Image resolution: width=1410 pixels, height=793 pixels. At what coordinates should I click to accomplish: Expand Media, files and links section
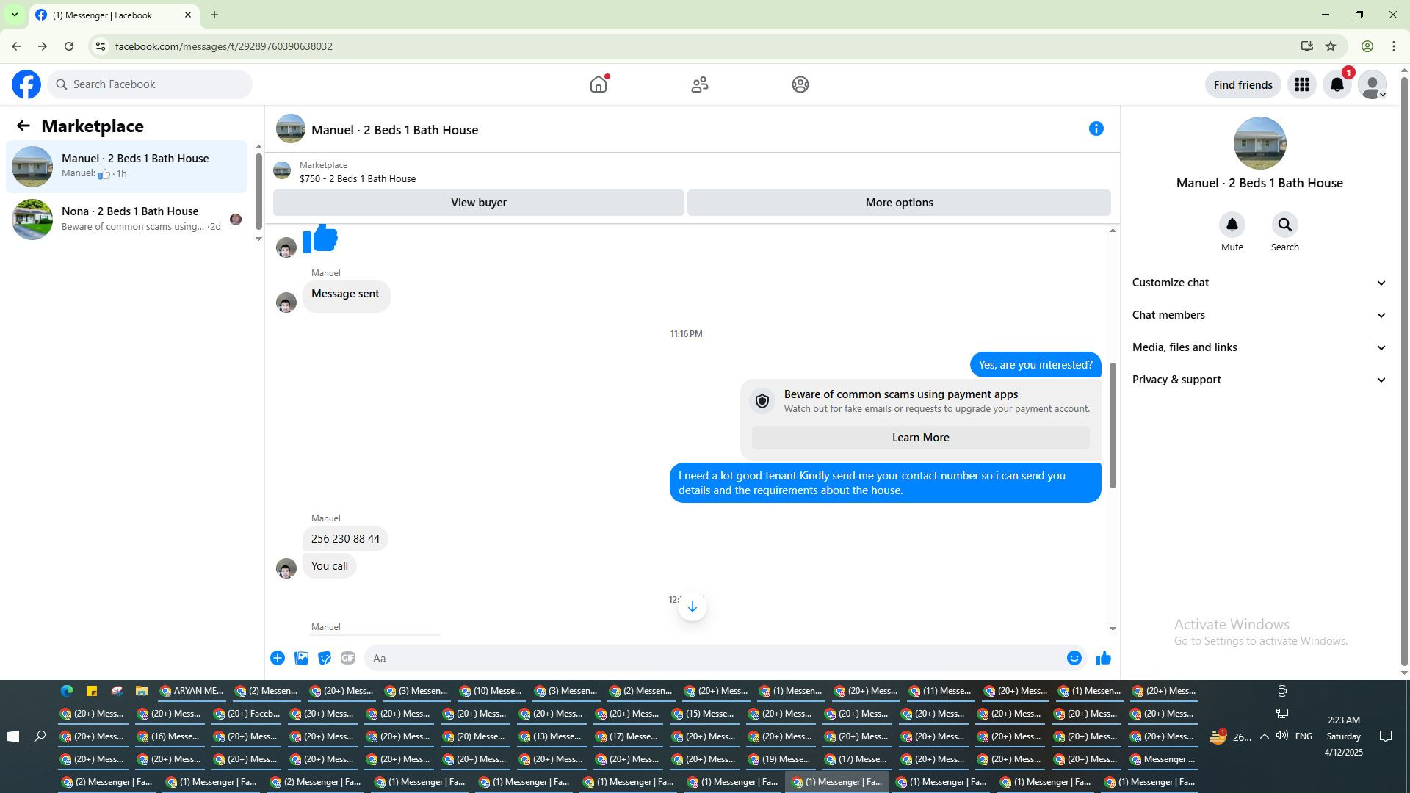pos(1259,347)
